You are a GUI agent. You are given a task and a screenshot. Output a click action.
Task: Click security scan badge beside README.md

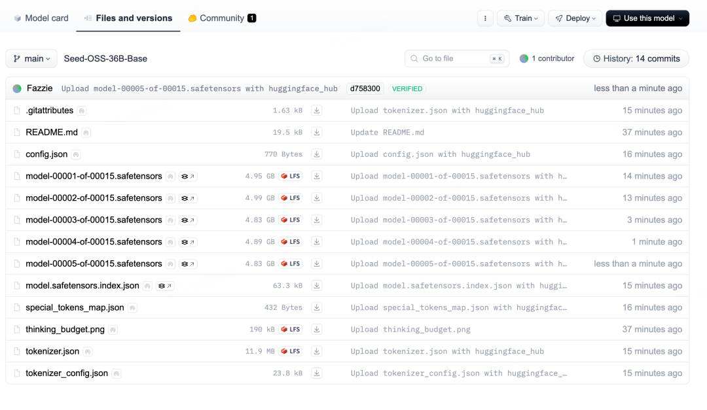[x=86, y=133]
